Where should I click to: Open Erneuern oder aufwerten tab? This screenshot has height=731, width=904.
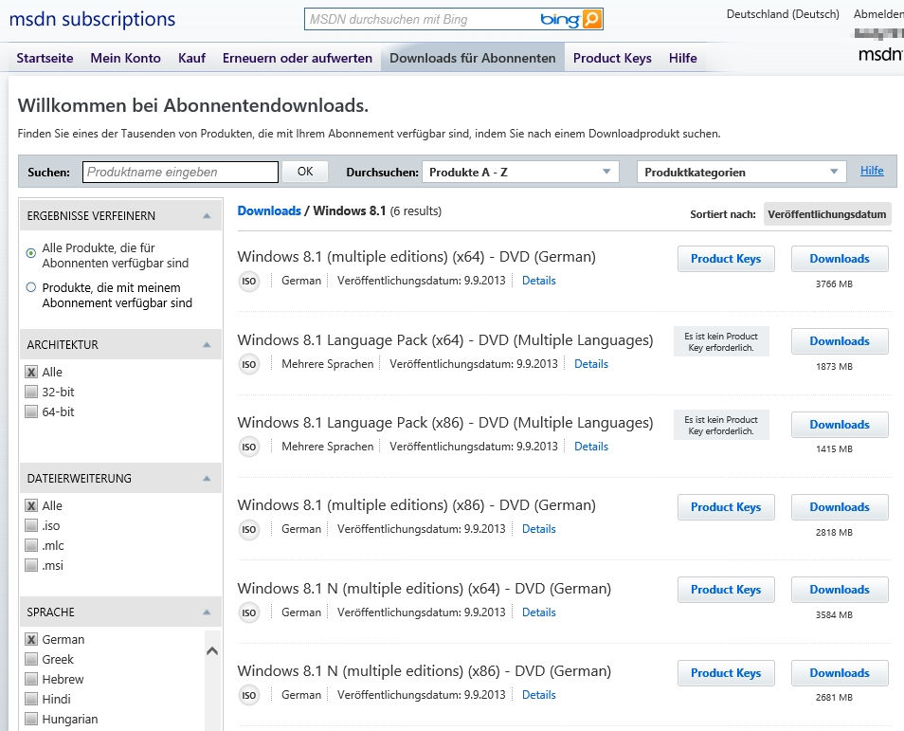point(298,58)
